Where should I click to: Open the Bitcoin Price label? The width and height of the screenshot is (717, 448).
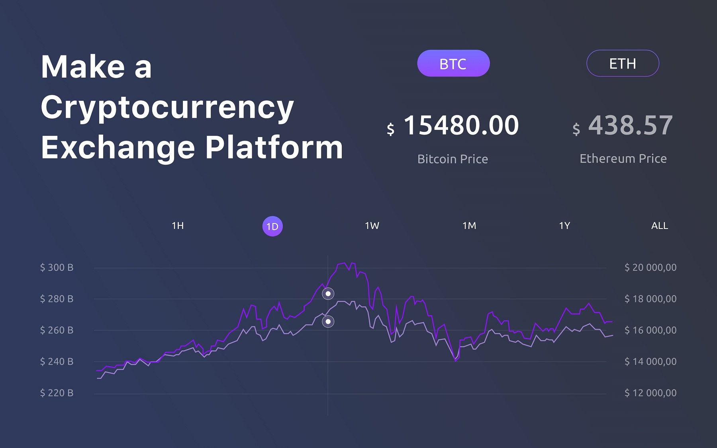pos(453,159)
